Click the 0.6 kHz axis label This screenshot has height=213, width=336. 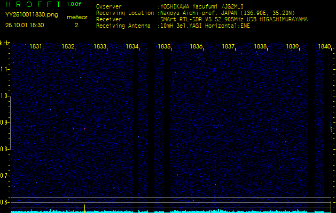pyautogui.click(x=4, y=202)
